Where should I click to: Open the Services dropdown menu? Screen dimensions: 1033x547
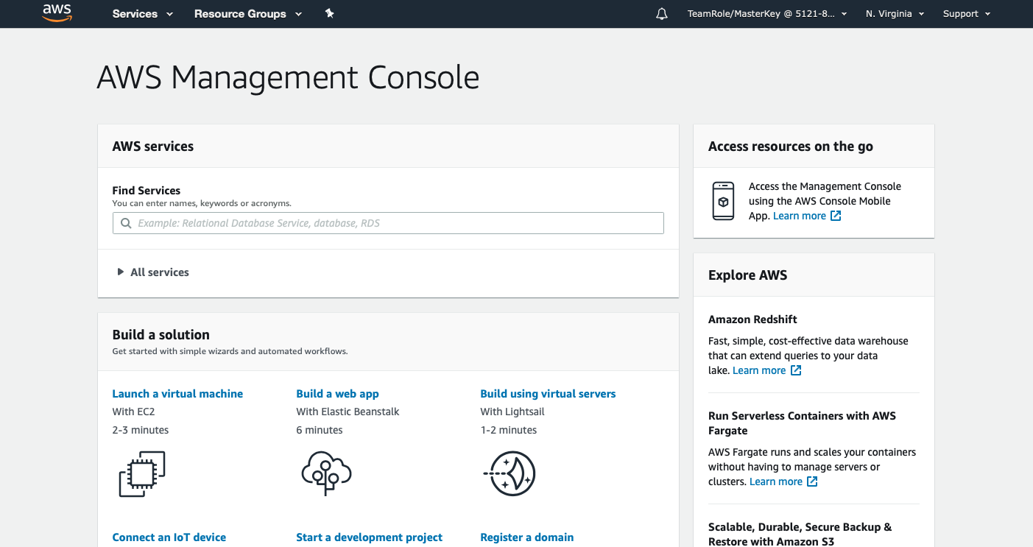click(142, 14)
